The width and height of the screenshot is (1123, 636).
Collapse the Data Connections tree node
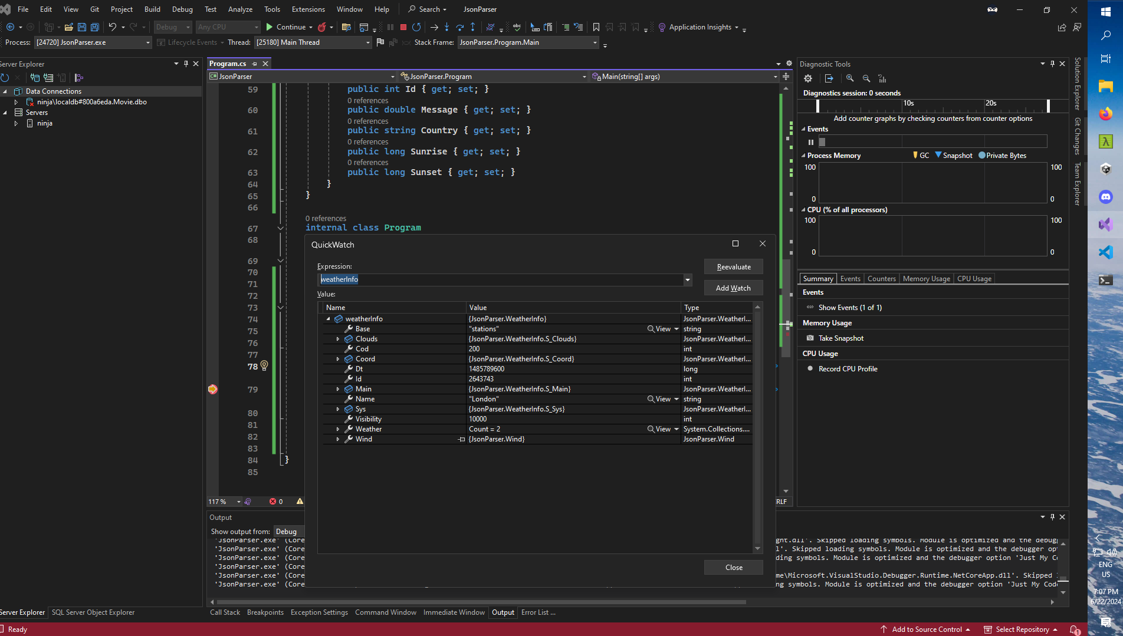5,91
